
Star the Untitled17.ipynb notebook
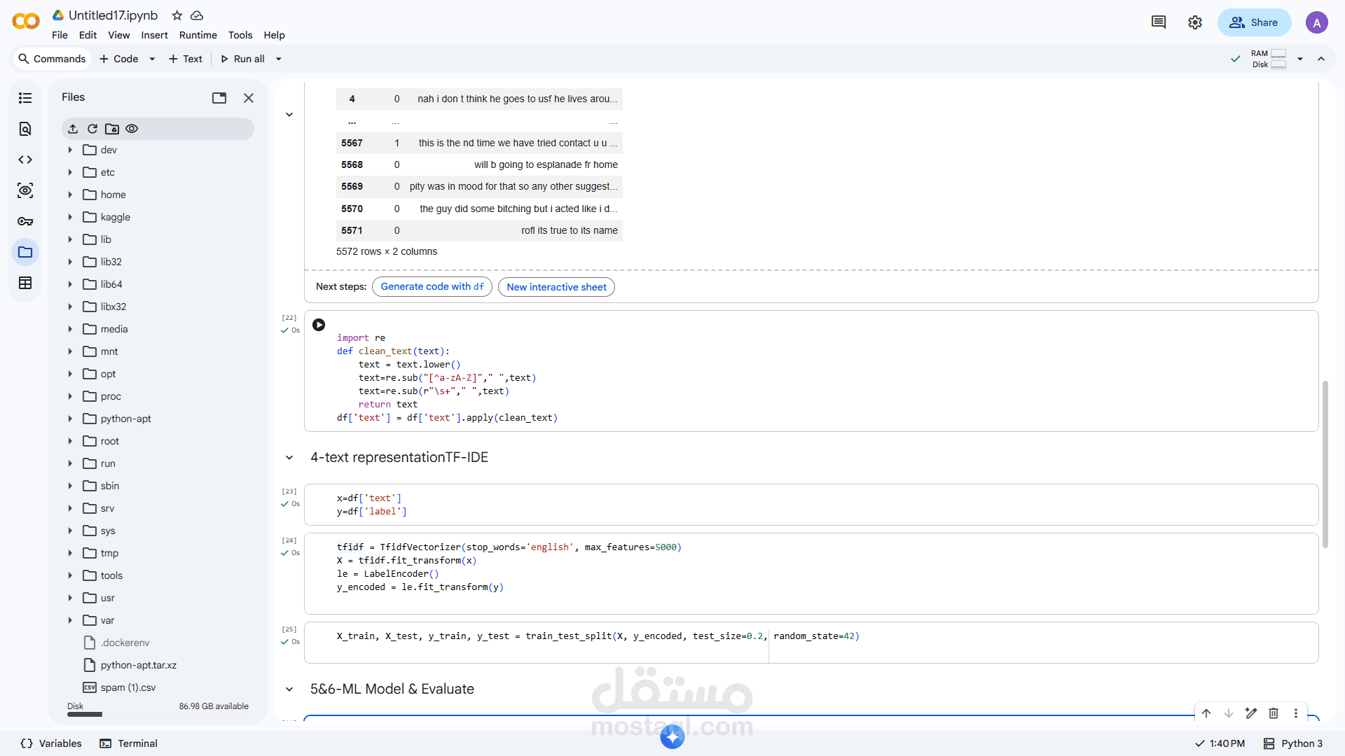click(177, 15)
